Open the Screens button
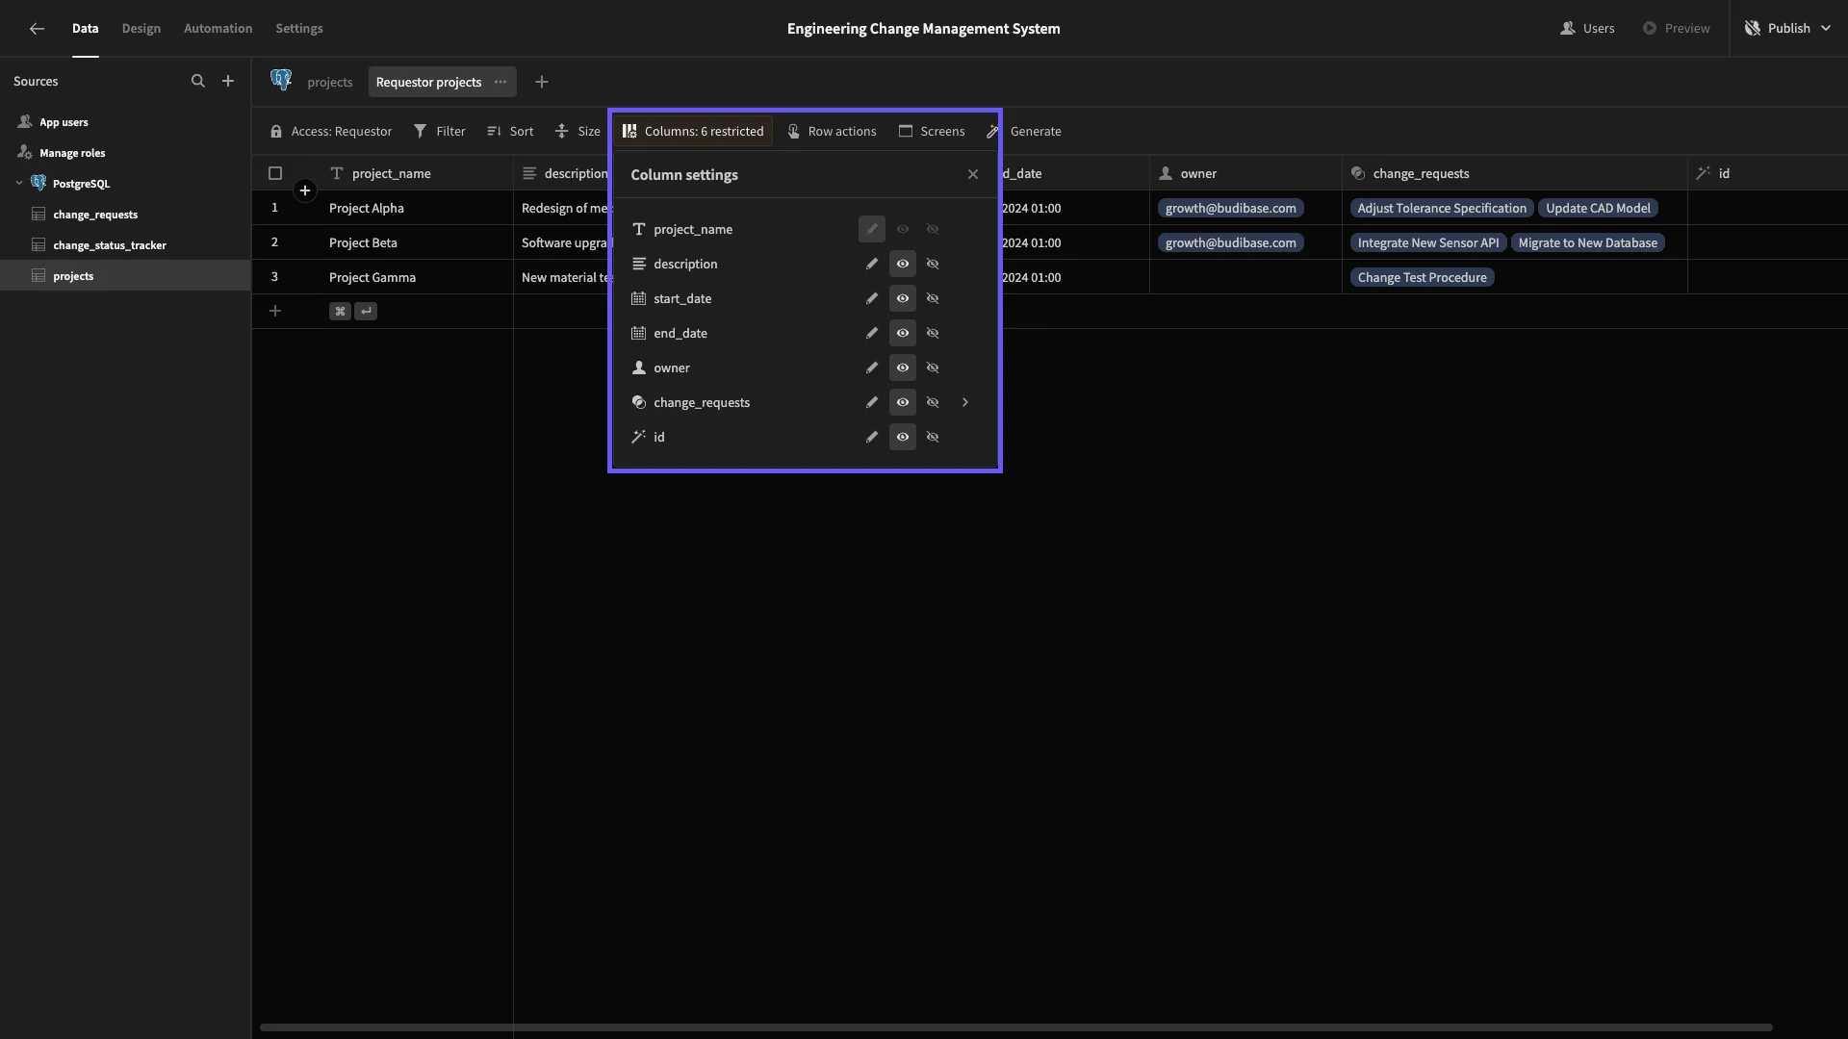Image resolution: width=1848 pixels, height=1039 pixels. [932, 131]
